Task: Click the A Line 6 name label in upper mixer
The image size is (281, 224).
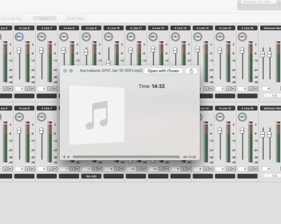Action: (24, 28)
